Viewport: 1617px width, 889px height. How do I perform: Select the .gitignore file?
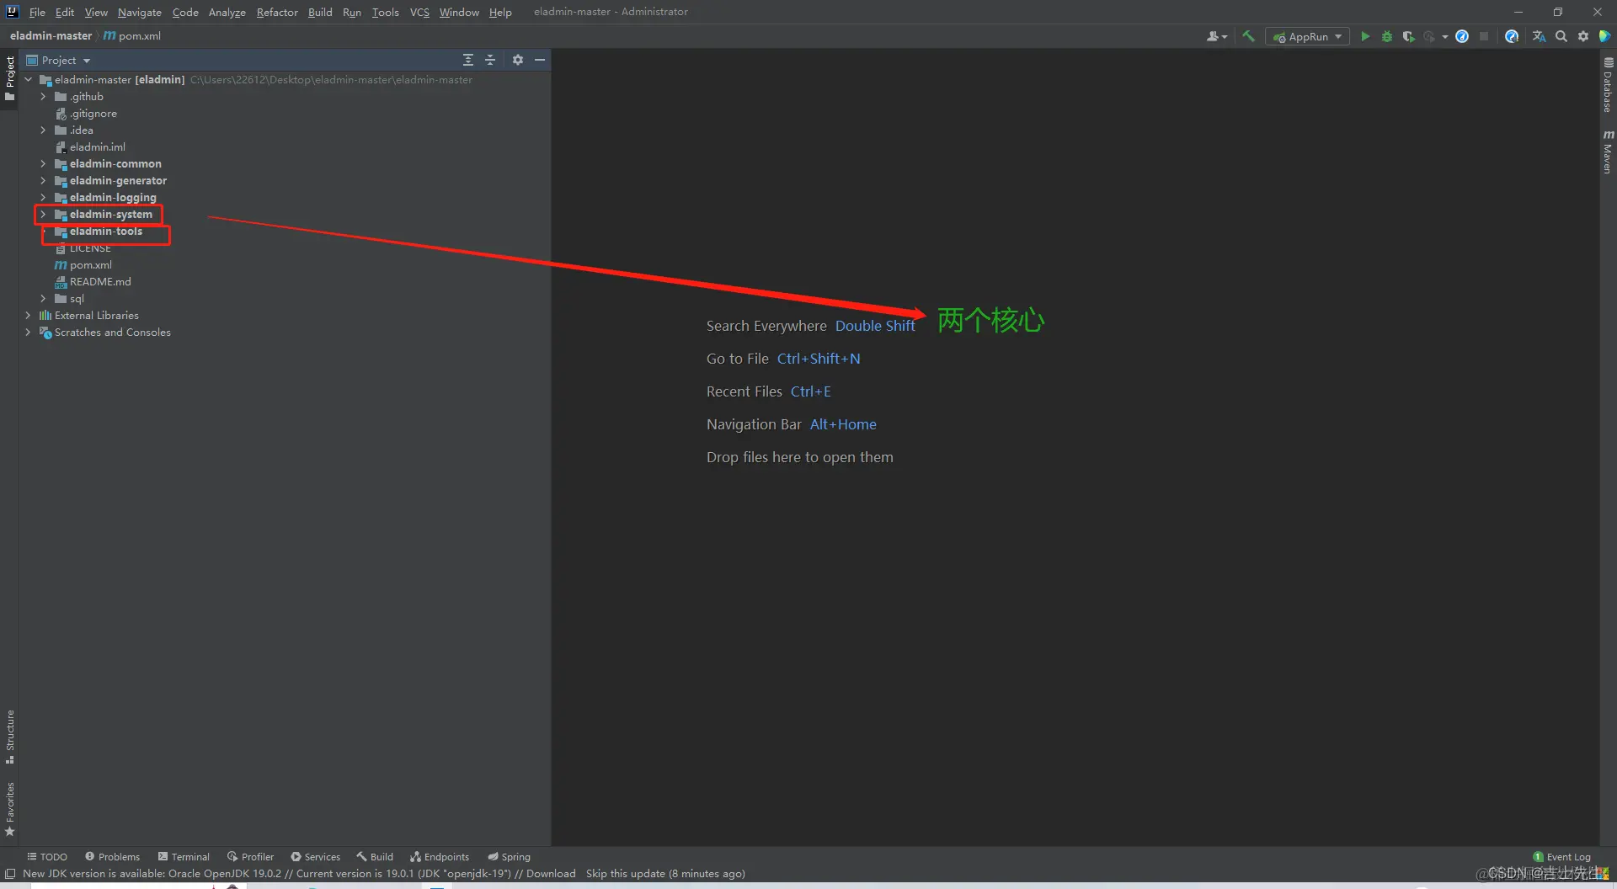coord(93,113)
